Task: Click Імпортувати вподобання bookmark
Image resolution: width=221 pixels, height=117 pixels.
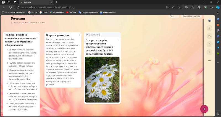Action: [14, 12]
